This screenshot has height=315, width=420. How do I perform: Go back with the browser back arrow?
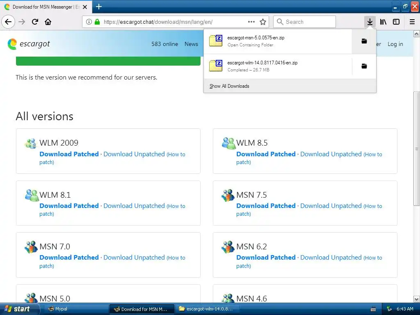tap(8, 22)
